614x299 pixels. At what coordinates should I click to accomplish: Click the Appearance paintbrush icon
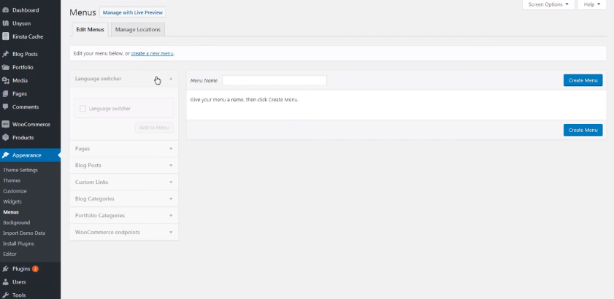coord(6,155)
